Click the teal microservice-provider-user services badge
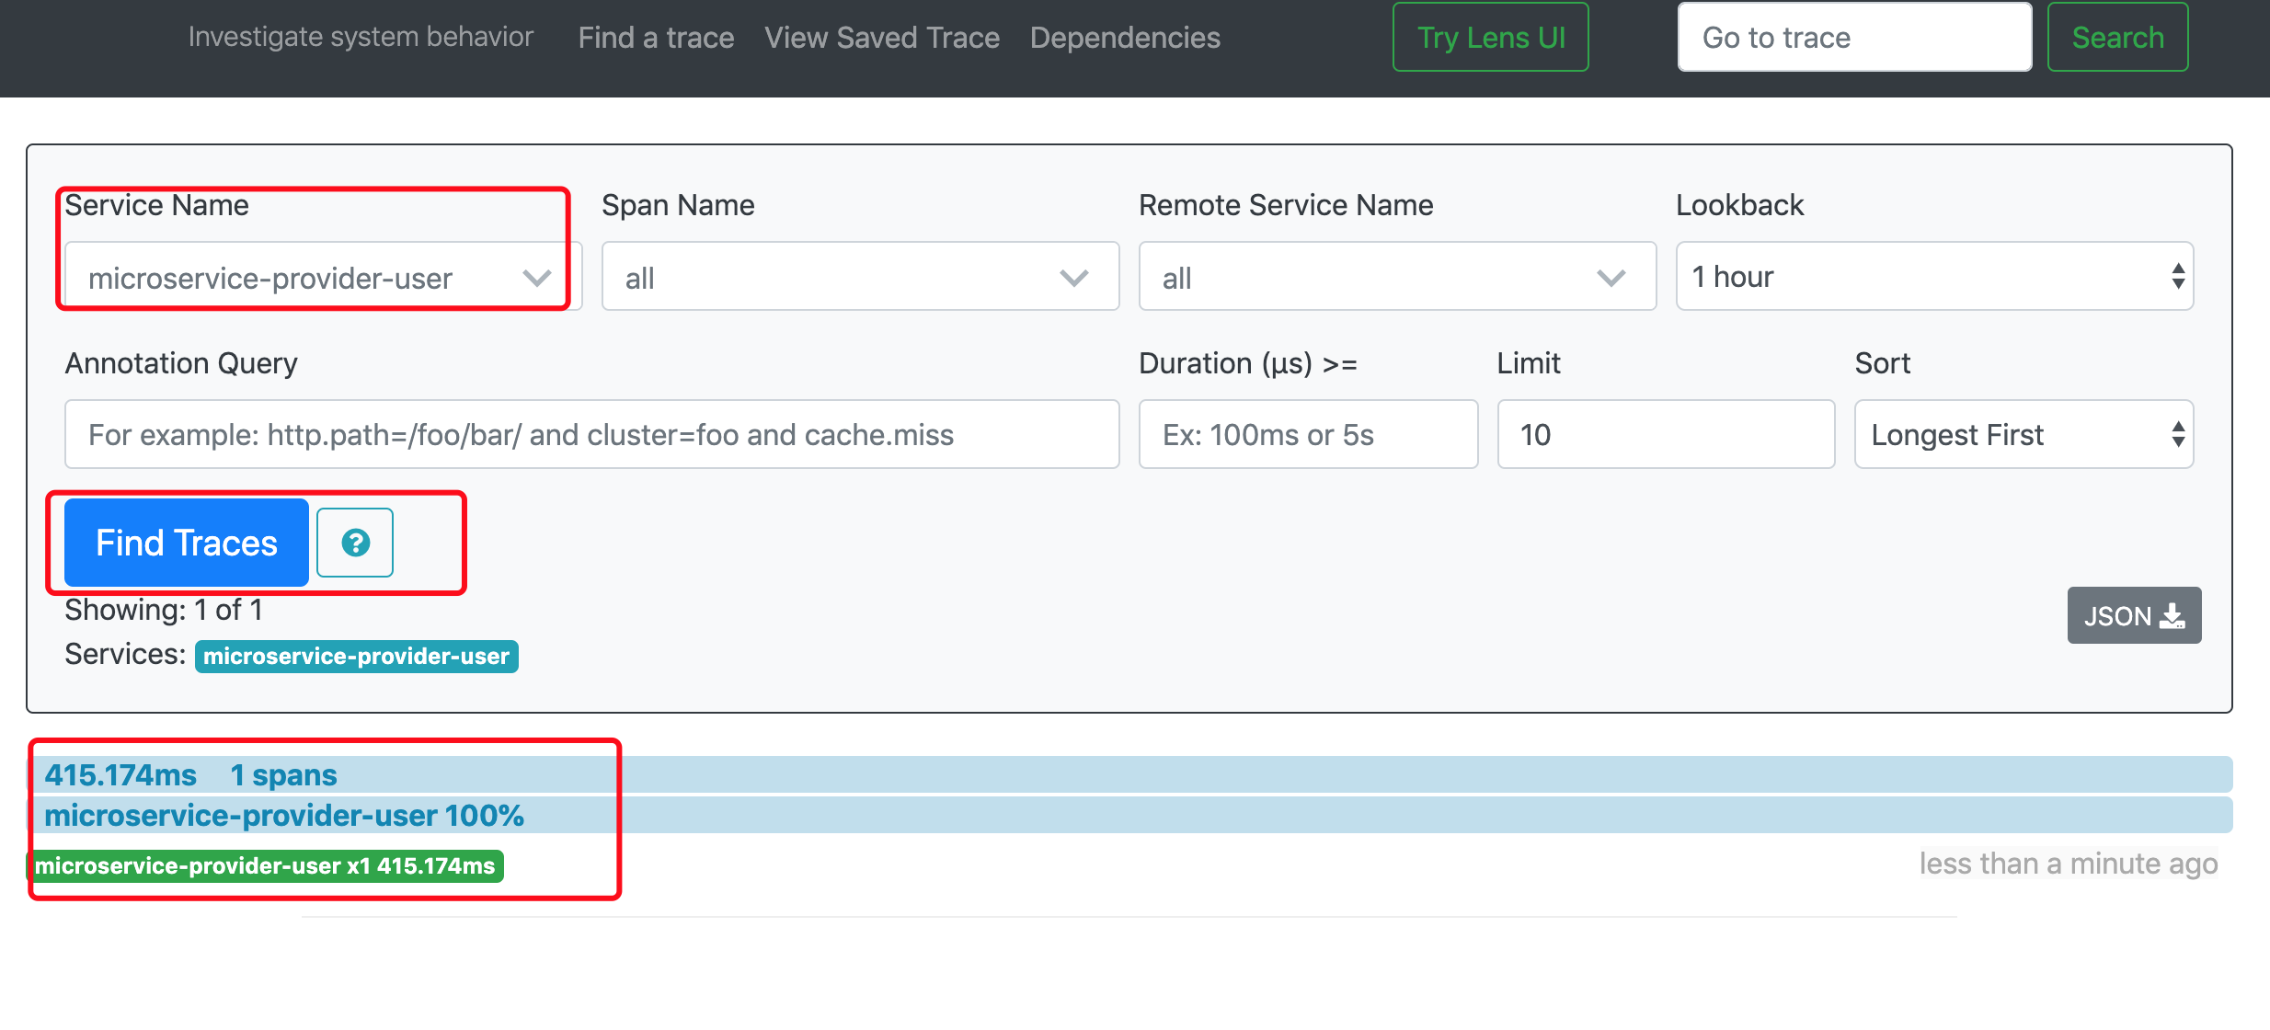The height and width of the screenshot is (1030, 2270). point(356,657)
